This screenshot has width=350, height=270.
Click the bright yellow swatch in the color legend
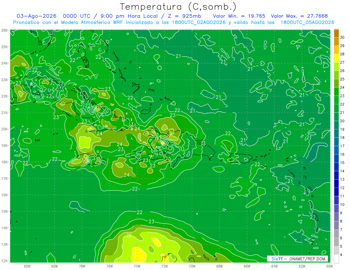point(336,58)
